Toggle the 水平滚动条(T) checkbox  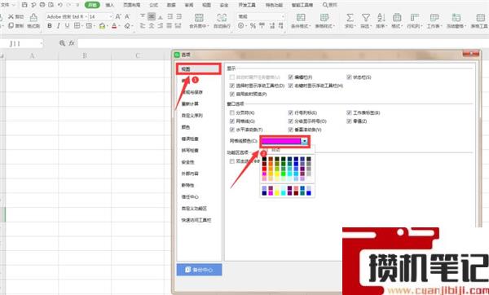(232, 130)
